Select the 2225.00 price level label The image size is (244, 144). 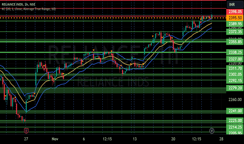tap(235, 120)
